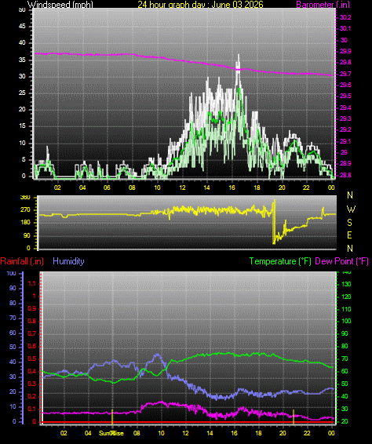Click the 1.1 value on red rainfall axis

click(x=32, y=283)
